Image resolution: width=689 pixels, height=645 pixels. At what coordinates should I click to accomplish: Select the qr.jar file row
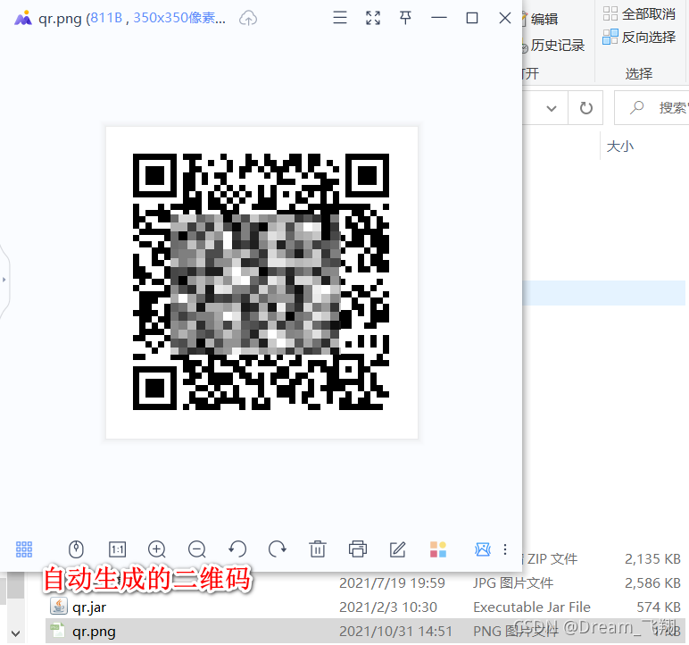click(365, 607)
